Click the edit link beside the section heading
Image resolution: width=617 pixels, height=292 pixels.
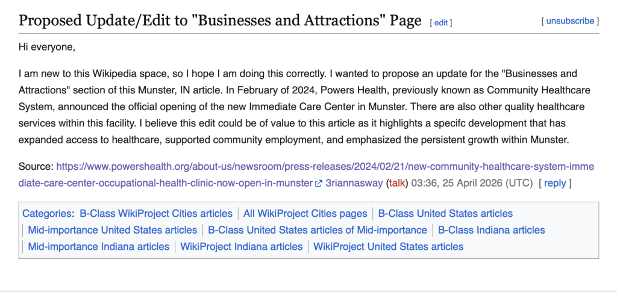pos(441,23)
